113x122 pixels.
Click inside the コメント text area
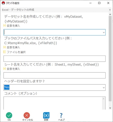point(53,103)
